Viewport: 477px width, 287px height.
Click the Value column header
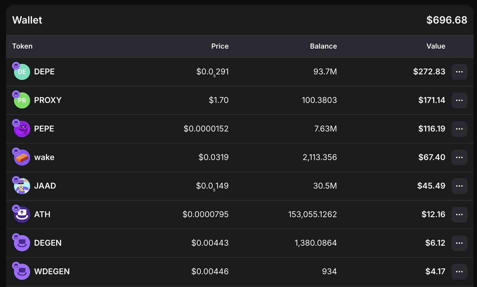[x=436, y=46]
